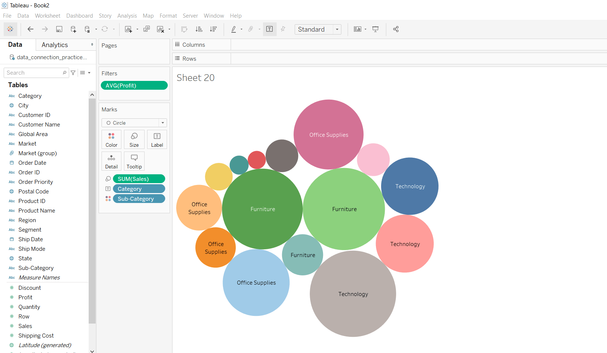Open the Format menu

point(168,16)
